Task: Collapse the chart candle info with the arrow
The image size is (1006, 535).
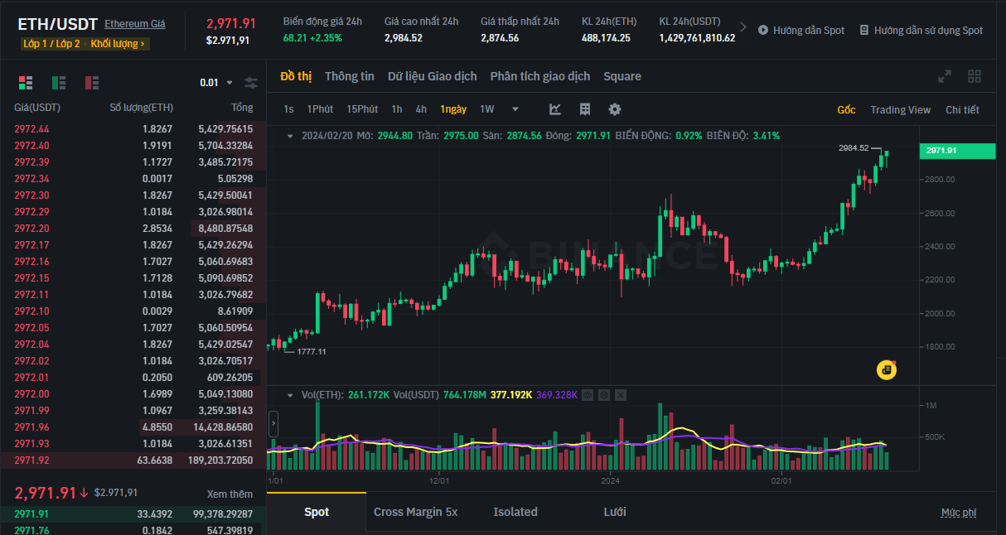Action: pos(288,134)
